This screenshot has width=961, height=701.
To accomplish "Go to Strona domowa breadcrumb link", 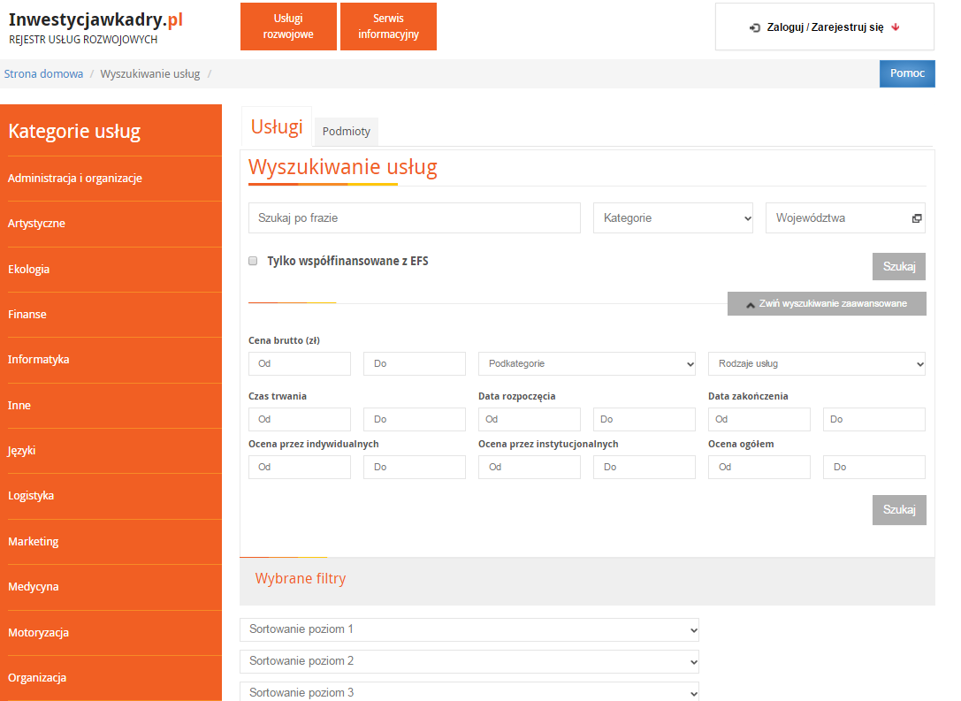I will 43,74.
